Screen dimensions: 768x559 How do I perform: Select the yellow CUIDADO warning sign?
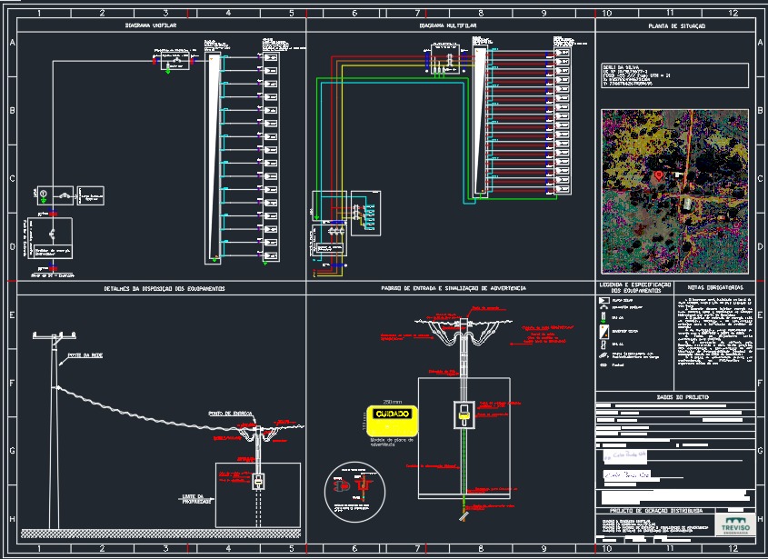(x=393, y=421)
